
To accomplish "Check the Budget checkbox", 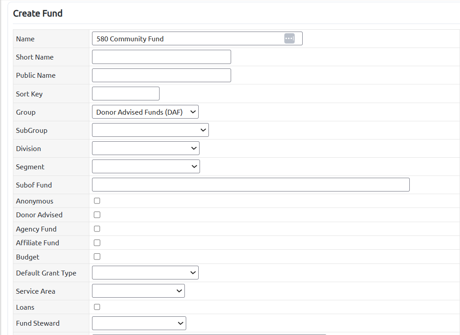I will 97,256.
